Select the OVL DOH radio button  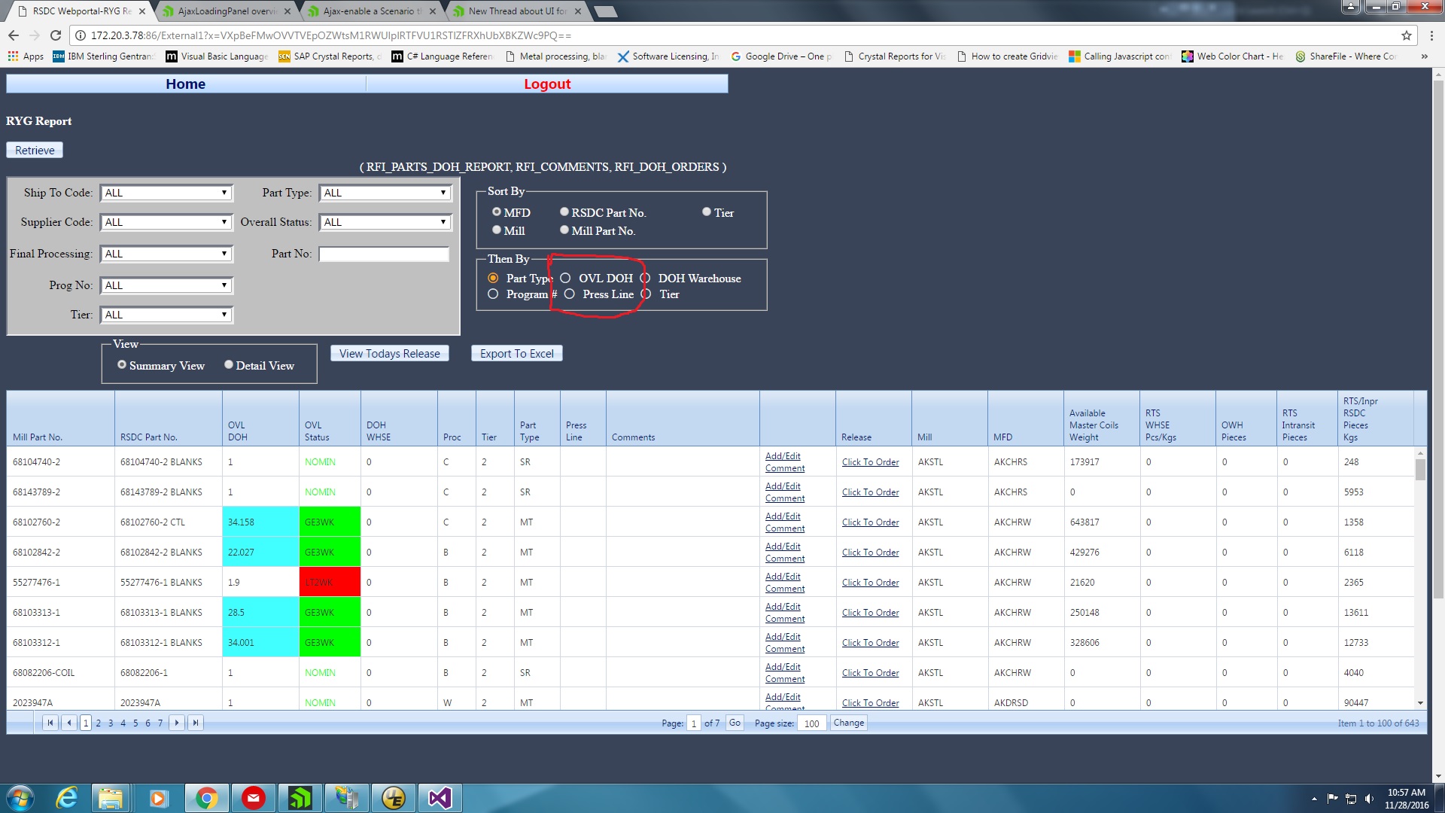[565, 279]
